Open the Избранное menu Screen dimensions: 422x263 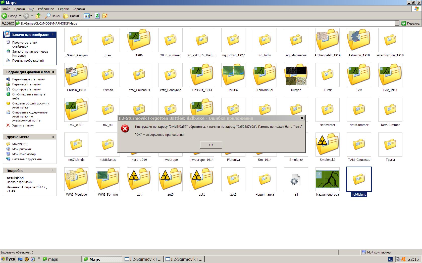[46, 9]
